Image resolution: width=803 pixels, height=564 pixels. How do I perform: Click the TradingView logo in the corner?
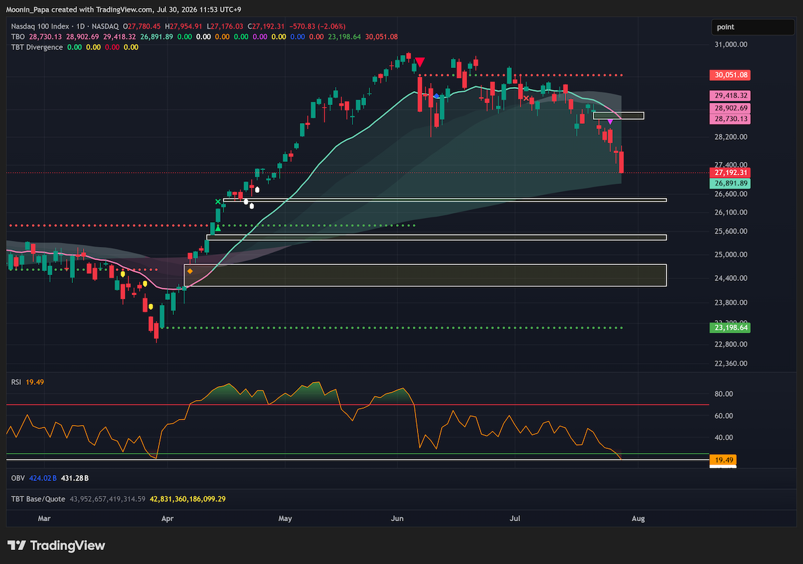[x=56, y=545]
